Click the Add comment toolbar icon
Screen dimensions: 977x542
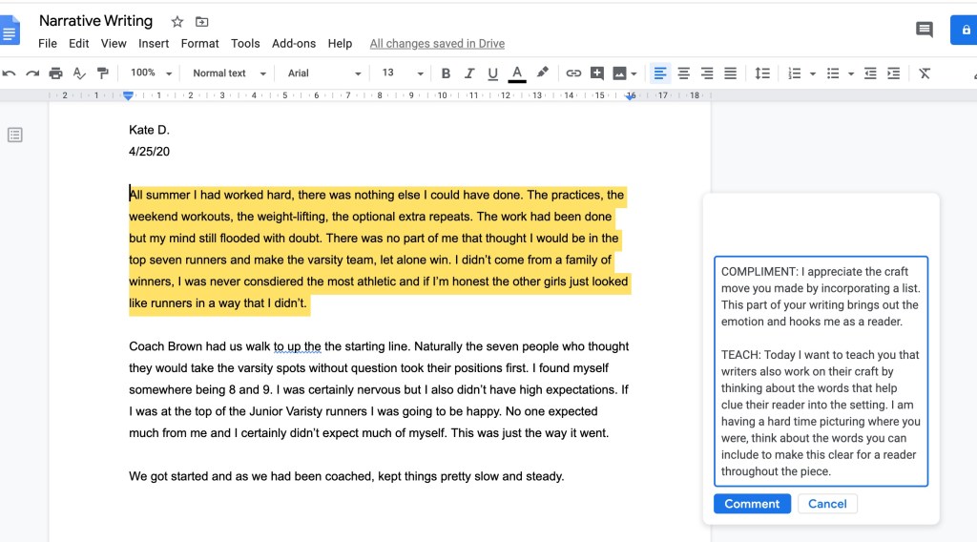(x=597, y=73)
